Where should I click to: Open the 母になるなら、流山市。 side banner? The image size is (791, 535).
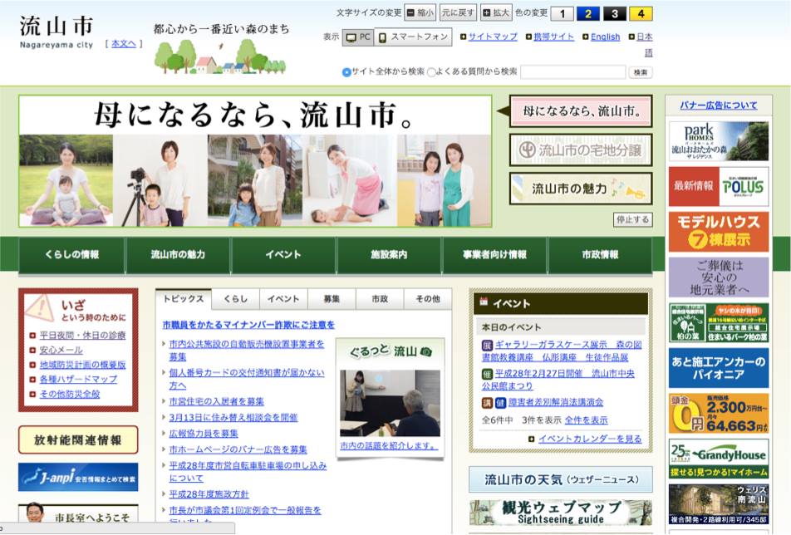click(x=581, y=111)
